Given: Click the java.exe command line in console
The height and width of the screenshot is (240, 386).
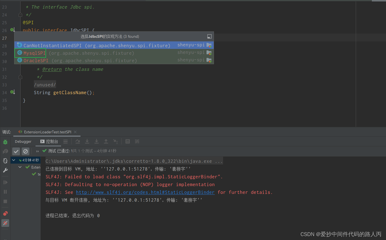Looking at the screenshot, I should [134, 161].
